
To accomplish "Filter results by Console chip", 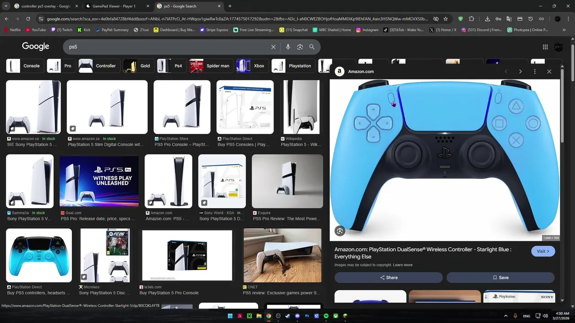I will point(26,66).
